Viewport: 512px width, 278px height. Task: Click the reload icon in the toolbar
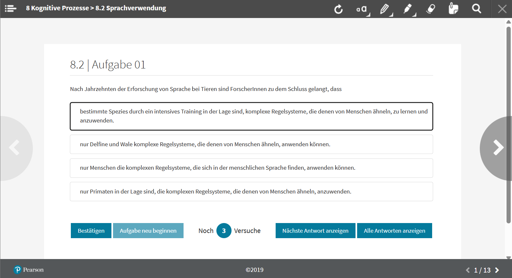[x=338, y=9]
